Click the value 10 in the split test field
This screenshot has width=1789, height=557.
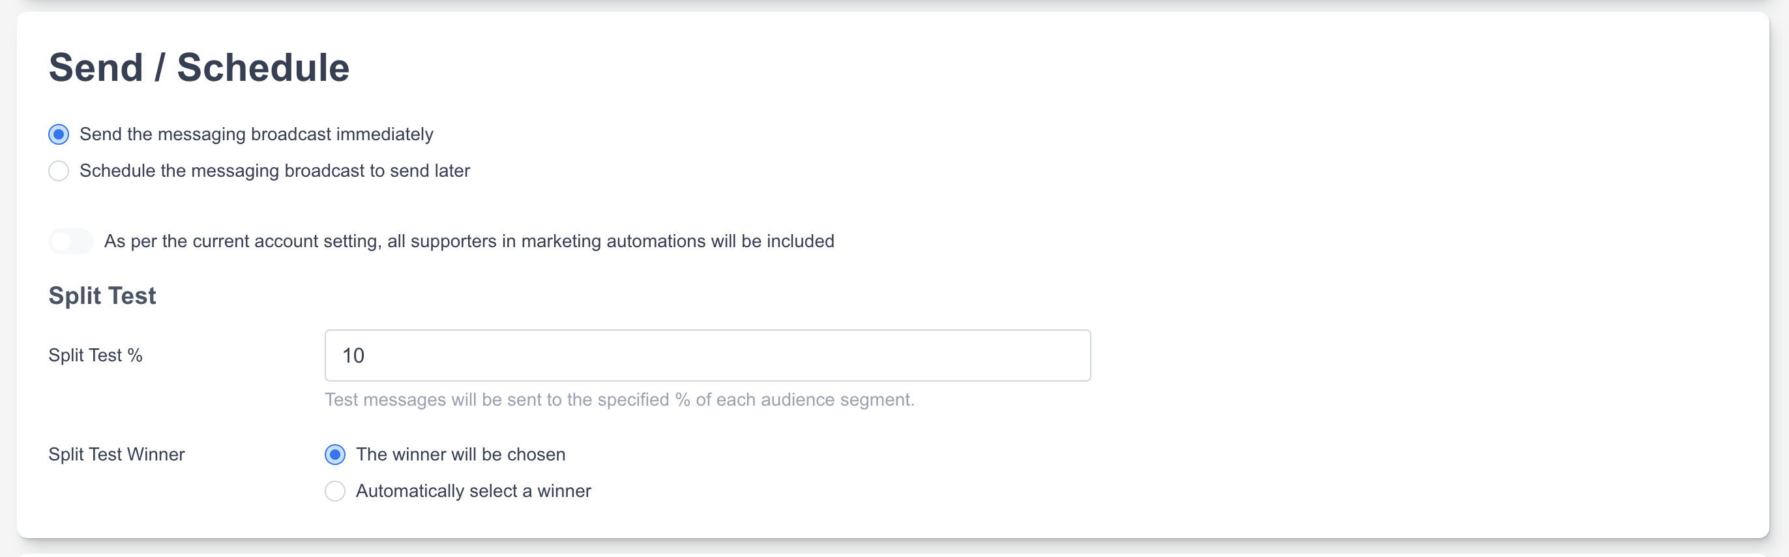[x=353, y=355]
